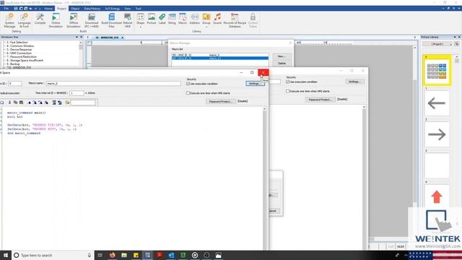Start Online Simulation

coord(56,20)
